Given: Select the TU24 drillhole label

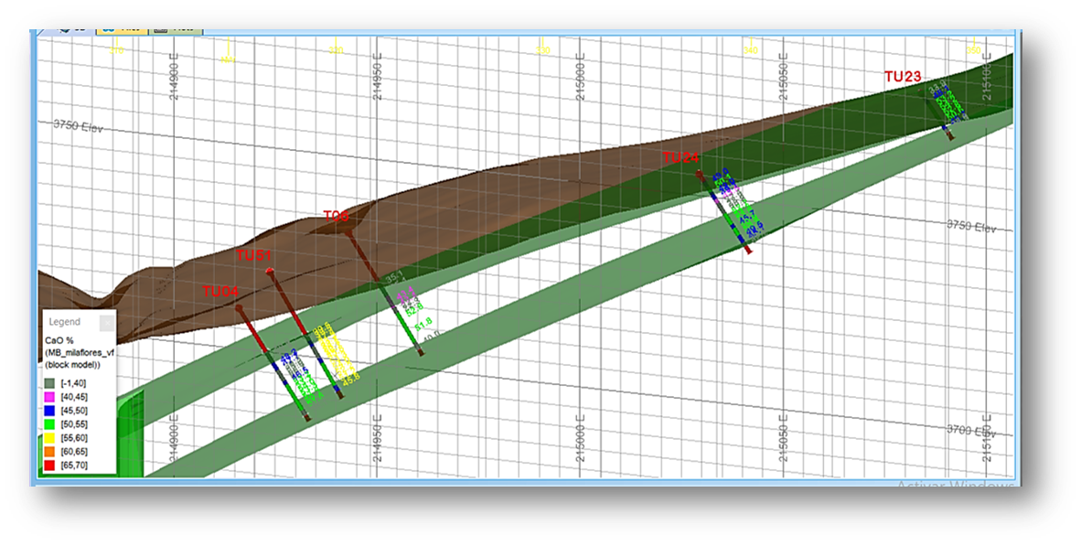Looking at the screenshot, I should (680, 157).
